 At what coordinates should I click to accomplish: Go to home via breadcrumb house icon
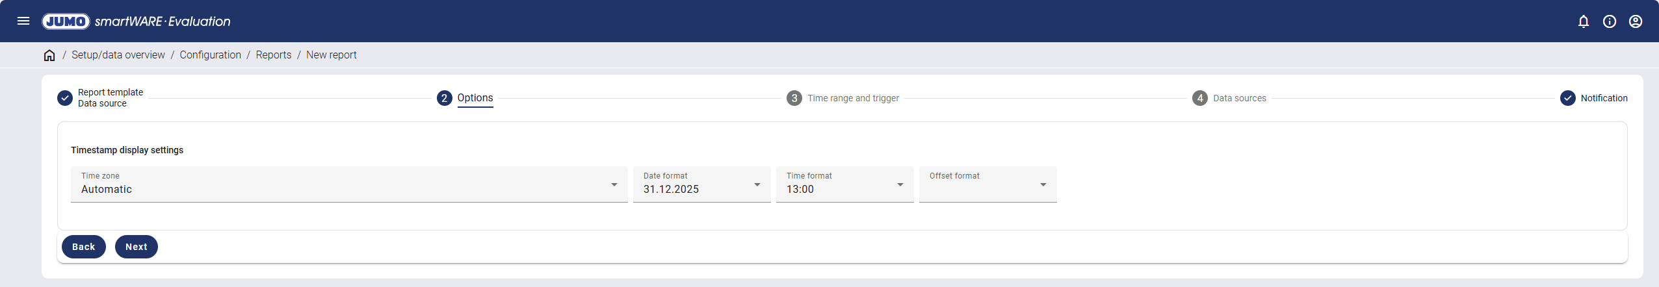[49, 55]
